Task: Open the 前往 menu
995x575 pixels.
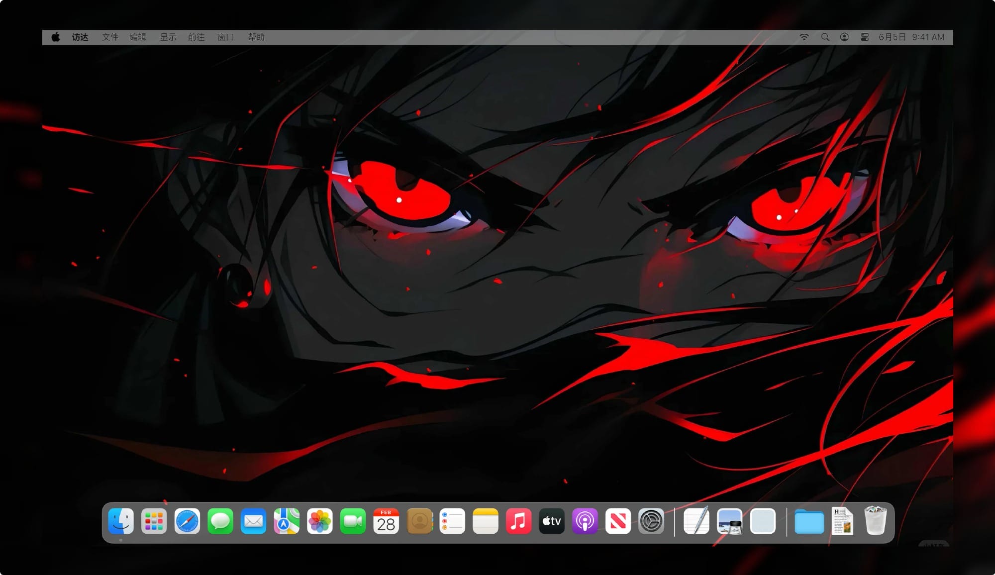Action: pyautogui.click(x=196, y=37)
